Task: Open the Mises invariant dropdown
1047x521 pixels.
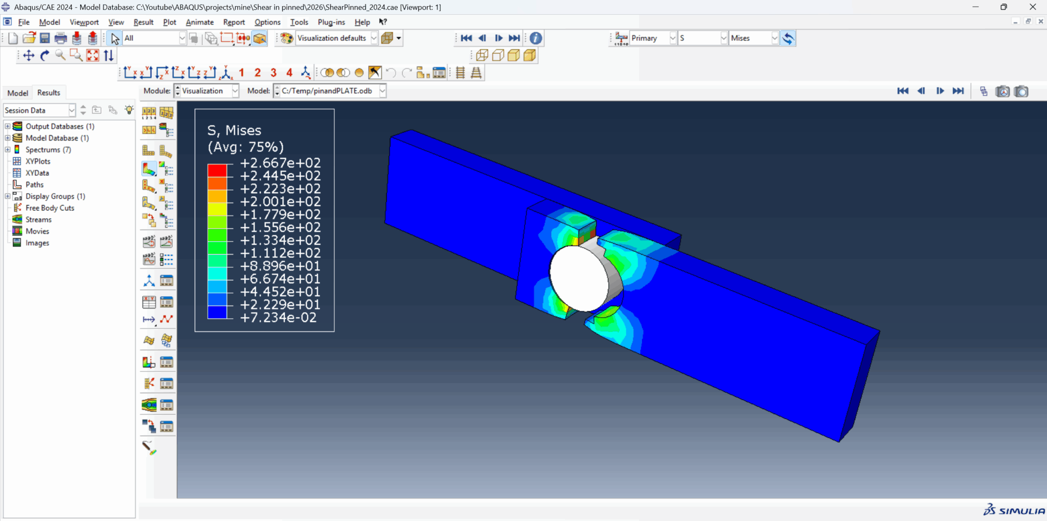Action: [x=773, y=38]
